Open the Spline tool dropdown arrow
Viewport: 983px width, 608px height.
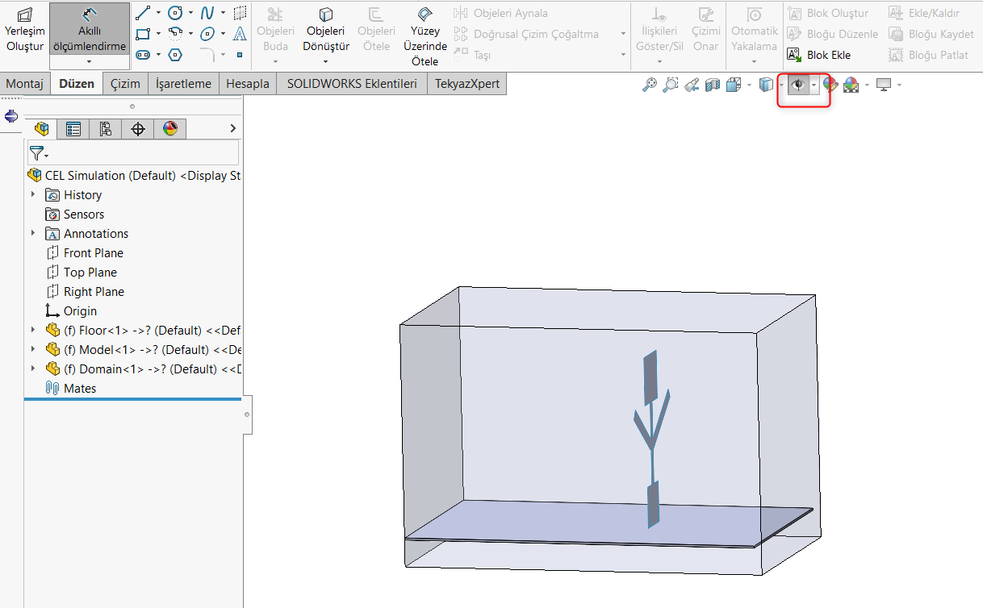pyautogui.click(x=223, y=13)
